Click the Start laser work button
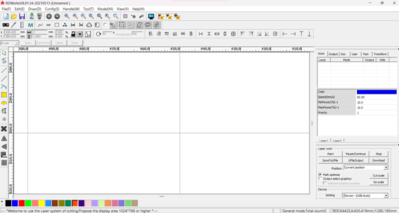The width and height of the screenshot is (399, 213). pyautogui.click(x=330, y=154)
